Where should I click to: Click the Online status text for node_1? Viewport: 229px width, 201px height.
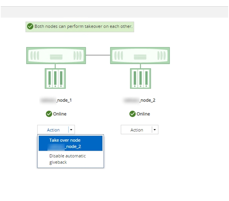[x=60, y=114]
